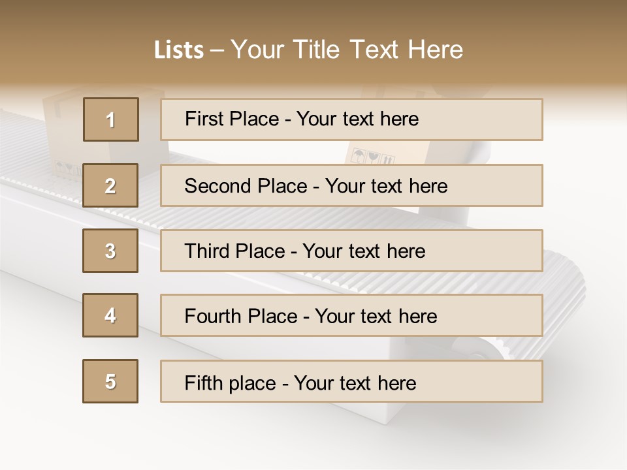Click the this-side-up arrows symbol on box
This screenshot has width=627, height=470.
(x=388, y=160)
